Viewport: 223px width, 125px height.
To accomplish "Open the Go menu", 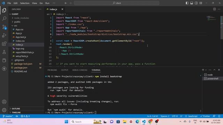I will click(x=41, y=3).
